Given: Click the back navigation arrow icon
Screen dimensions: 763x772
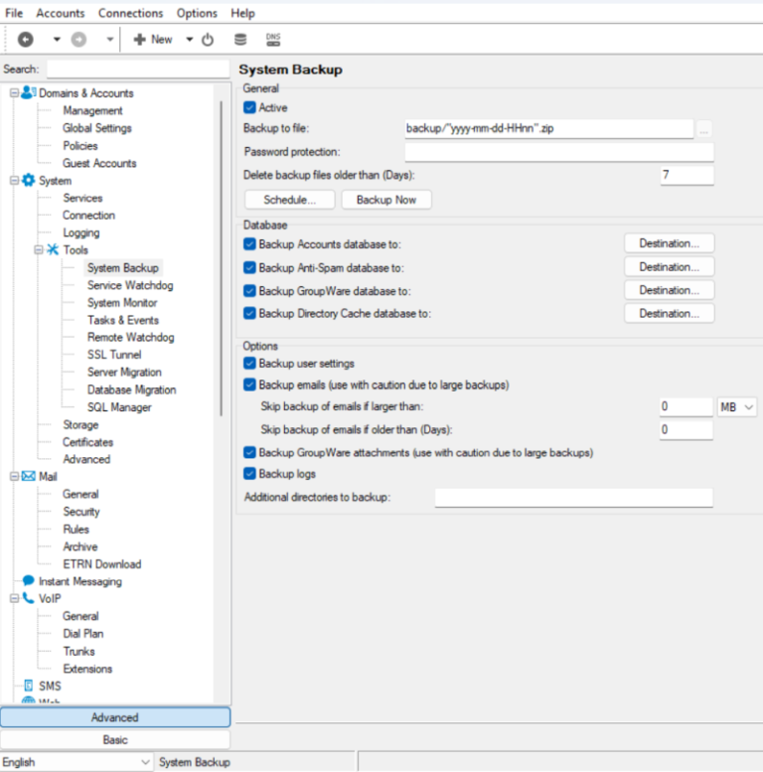Looking at the screenshot, I should coord(25,40).
